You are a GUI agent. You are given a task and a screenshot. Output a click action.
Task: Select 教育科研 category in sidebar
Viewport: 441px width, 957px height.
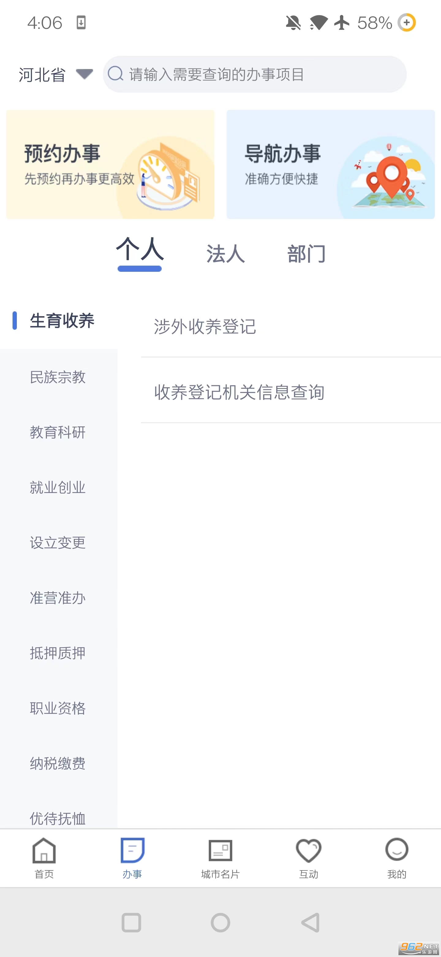(58, 432)
